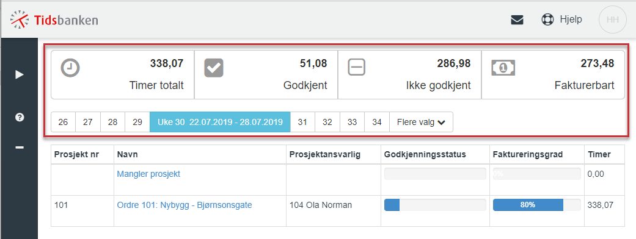636x239 pixels.
Task: Click the Godkjent checkmark icon
Action: pos(214,68)
